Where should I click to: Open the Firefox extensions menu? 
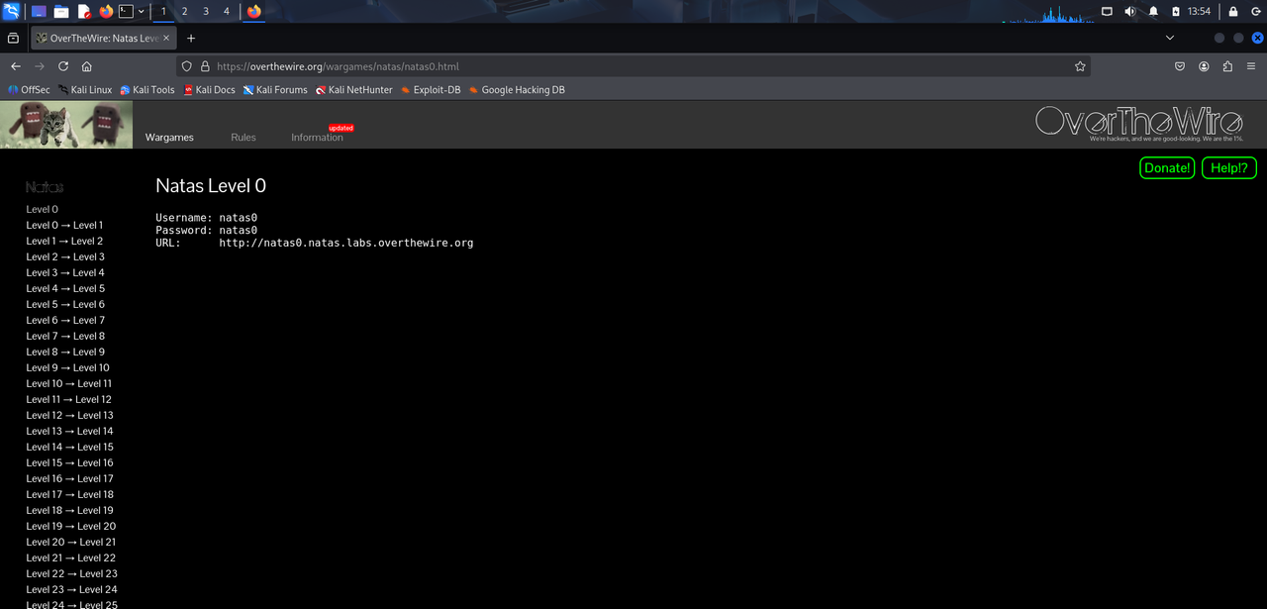(x=1227, y=66)
